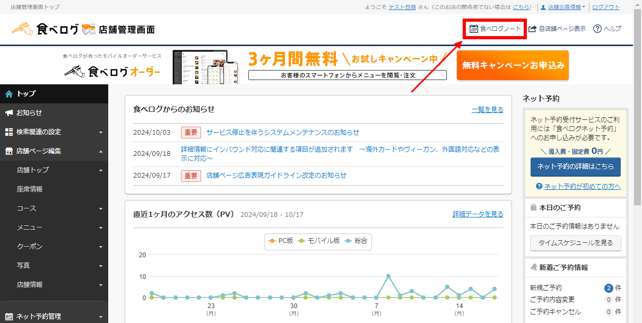Image resolution: width=642 pixels, height=323 pixels.
Task: Click the question icon beside ネット予約が初めての方へ
Action: pyautogui.click(x=539, y=186)
